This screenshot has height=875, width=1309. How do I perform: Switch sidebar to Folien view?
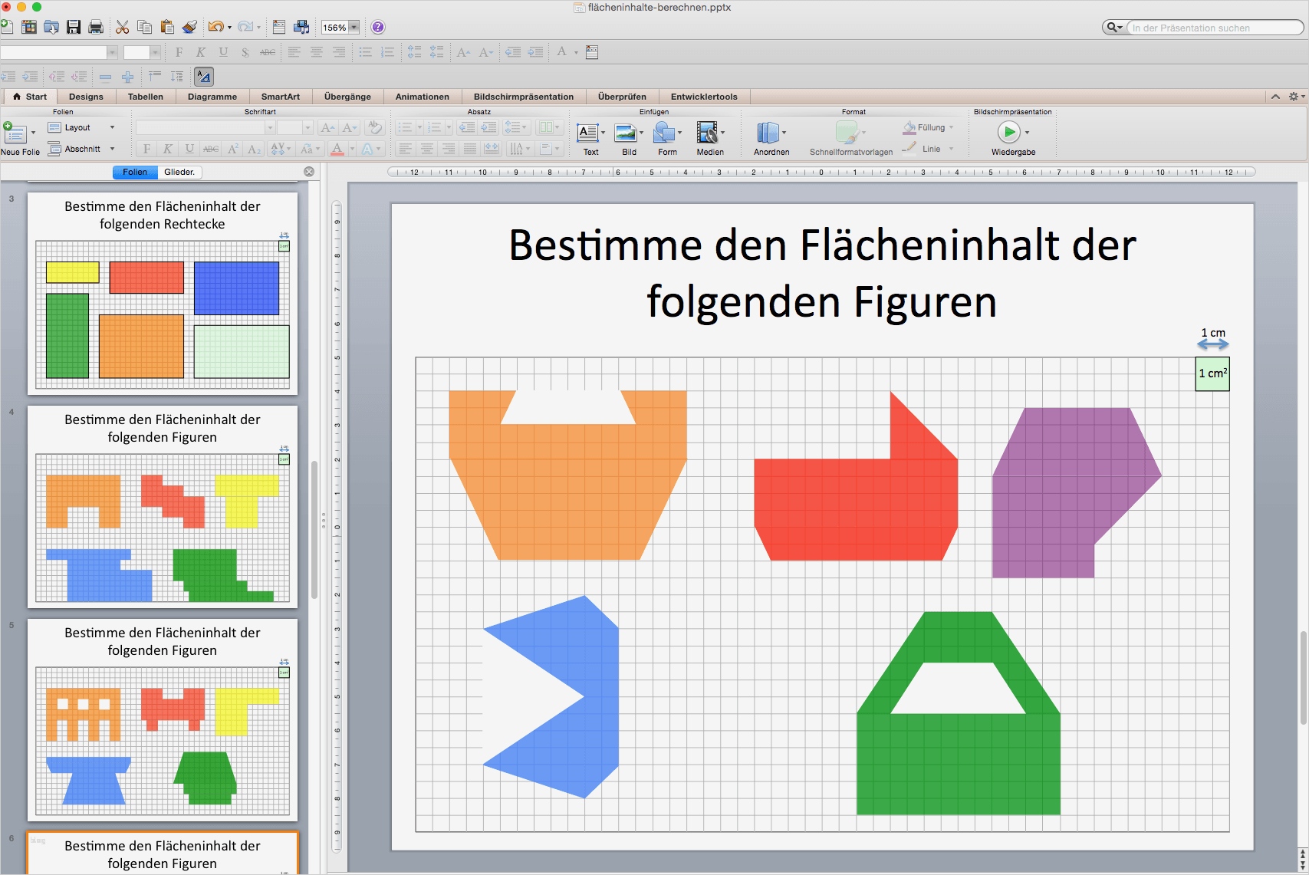pyautogui.click(x=135, y=172)
